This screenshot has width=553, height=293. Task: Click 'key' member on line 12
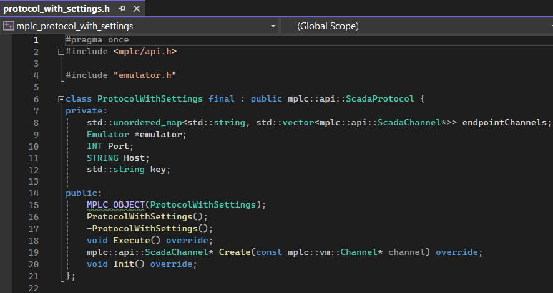[158, 170]
